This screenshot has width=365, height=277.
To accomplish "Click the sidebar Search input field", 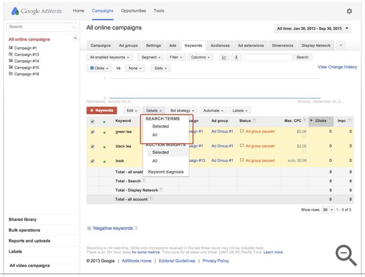I will (42, 27).
